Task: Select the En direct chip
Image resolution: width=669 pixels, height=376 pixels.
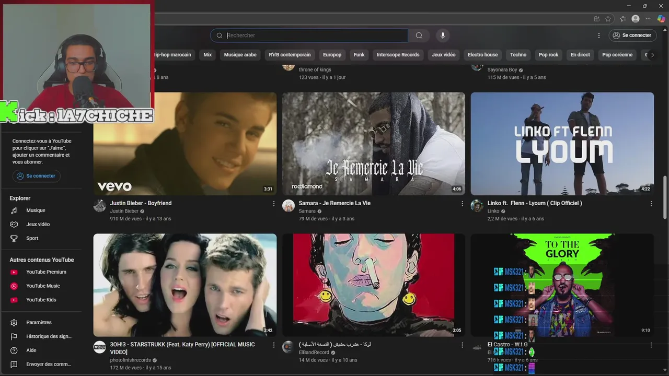Action: click(580, 55)
